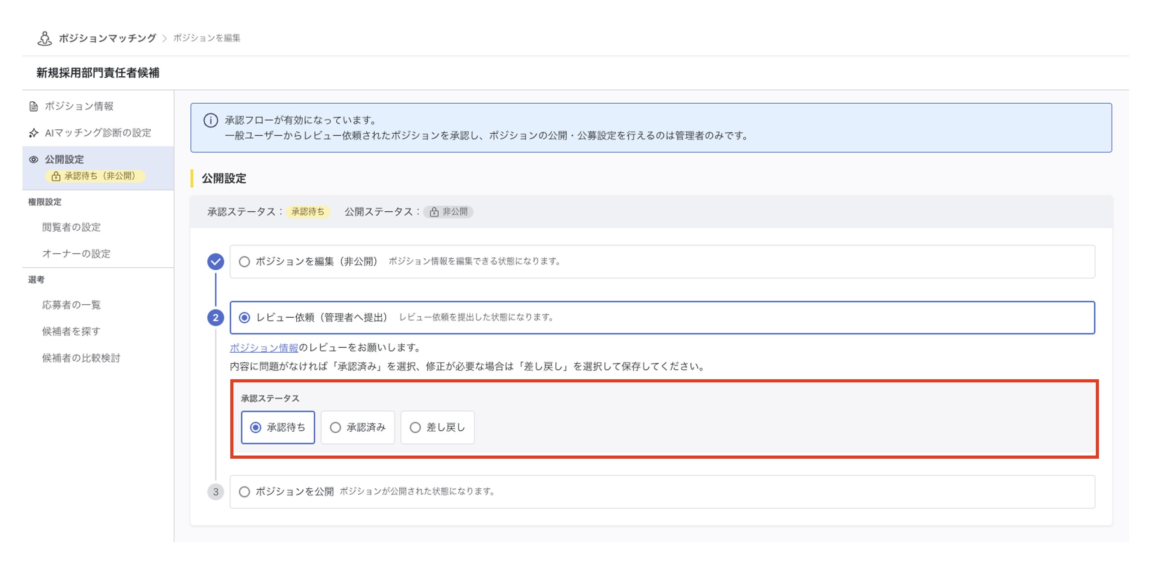Follow the ポジション情報 hyperlink in review text

coord(264,347)
